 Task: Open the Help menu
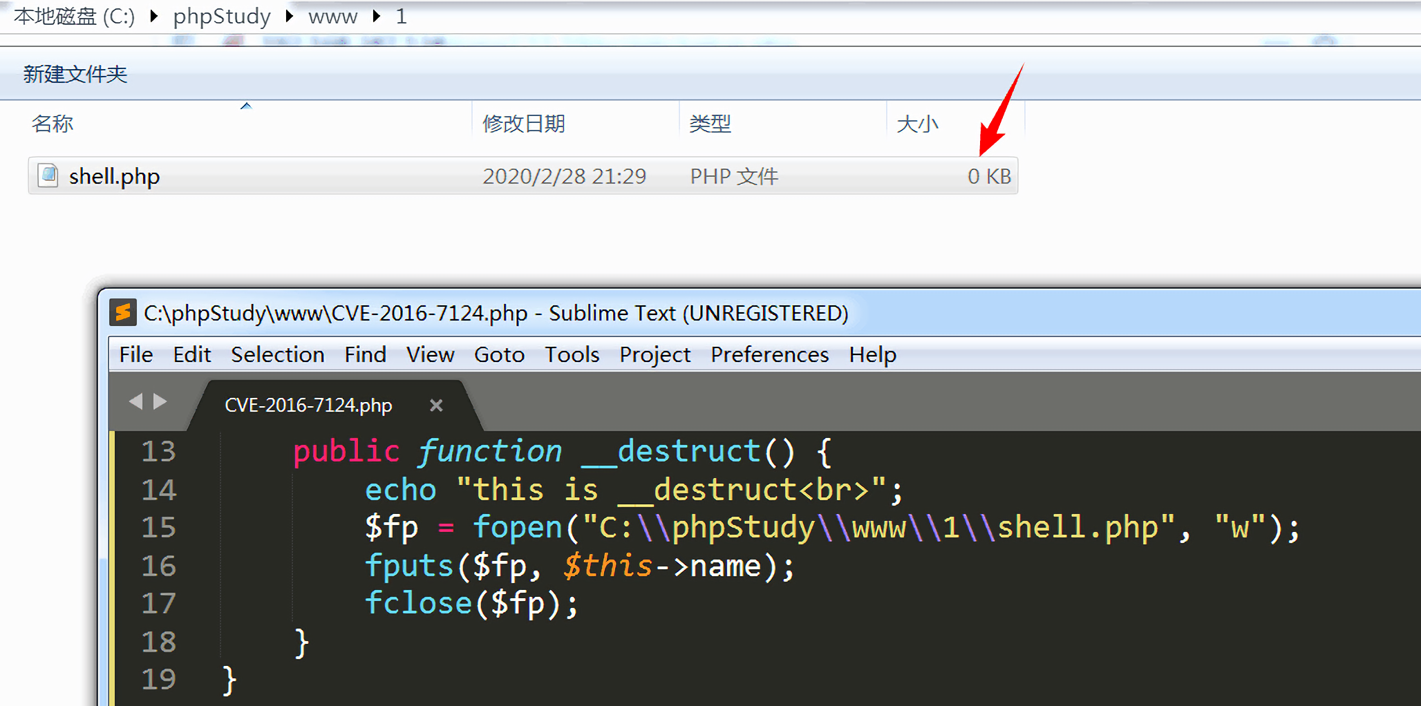[872, 354]
